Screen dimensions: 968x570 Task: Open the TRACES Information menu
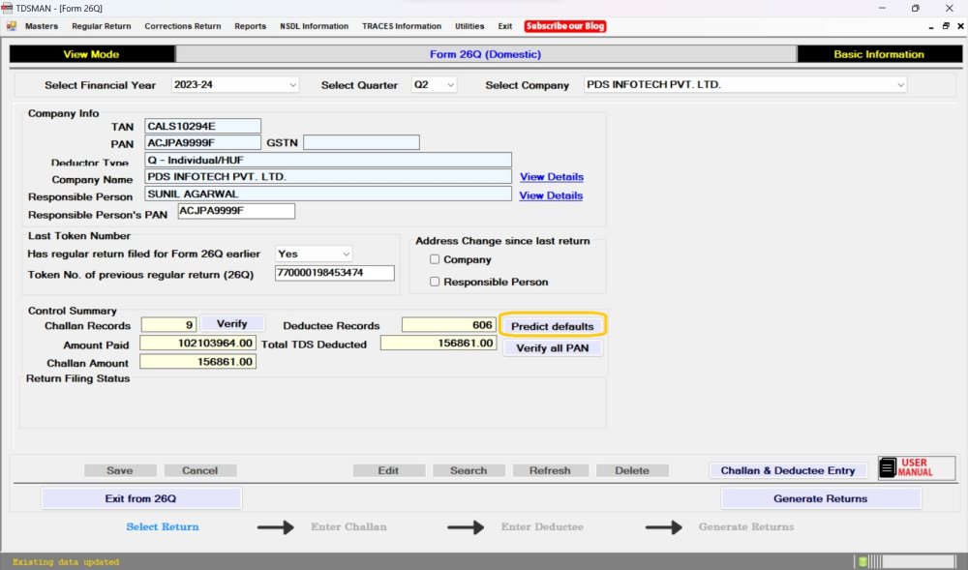pyautogui.click(x=402, y=26)
